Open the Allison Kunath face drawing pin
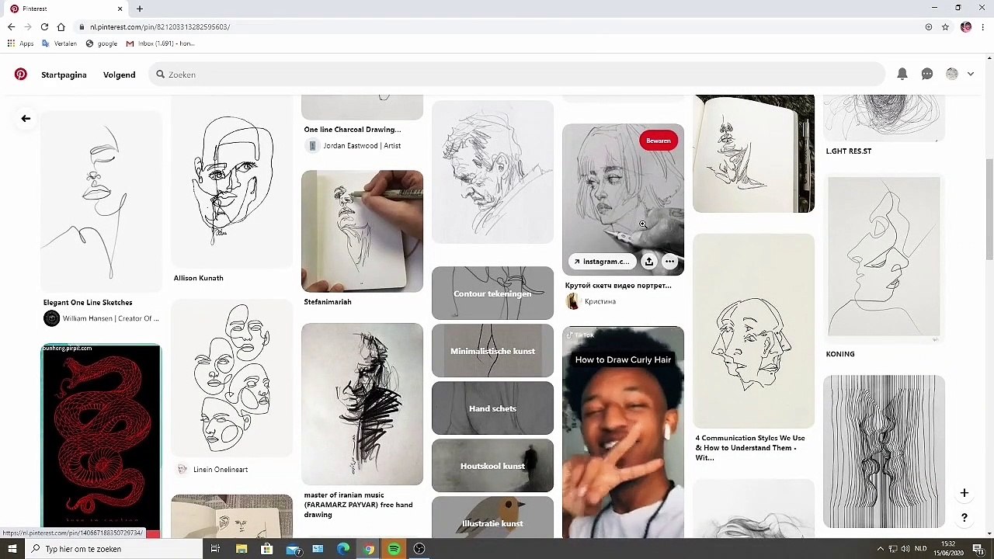This screenshot has height=559, width=994. click(231, 182)
